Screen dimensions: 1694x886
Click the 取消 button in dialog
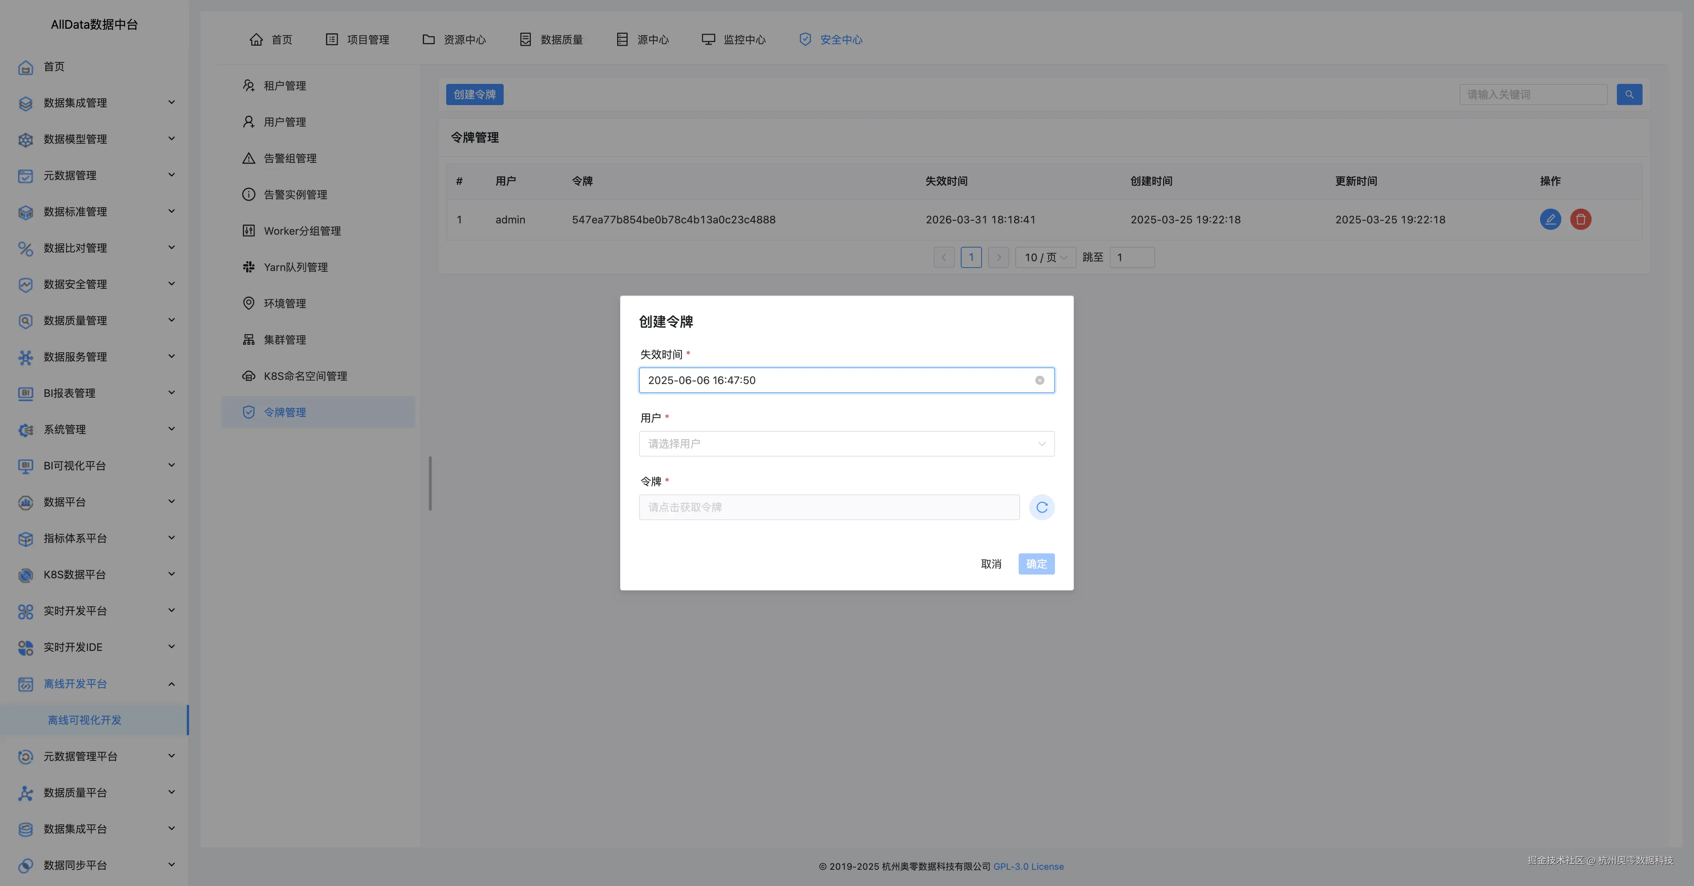coord(990,564)
